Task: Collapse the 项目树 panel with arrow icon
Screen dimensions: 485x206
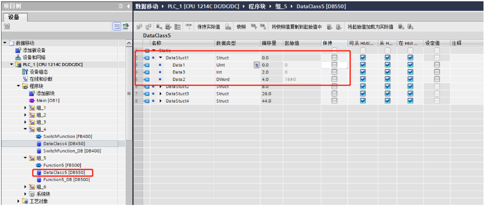Action: 128,6
